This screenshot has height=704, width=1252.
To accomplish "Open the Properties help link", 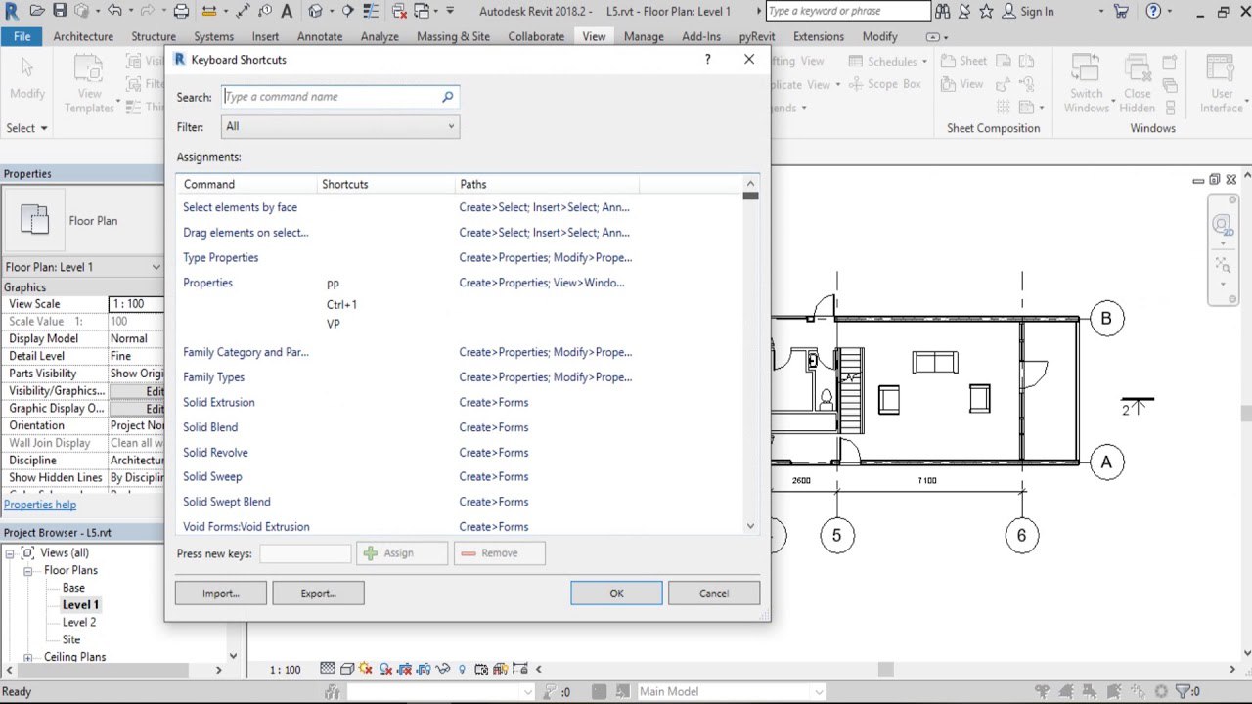I will pyautogui.click(x=40, y=505).
